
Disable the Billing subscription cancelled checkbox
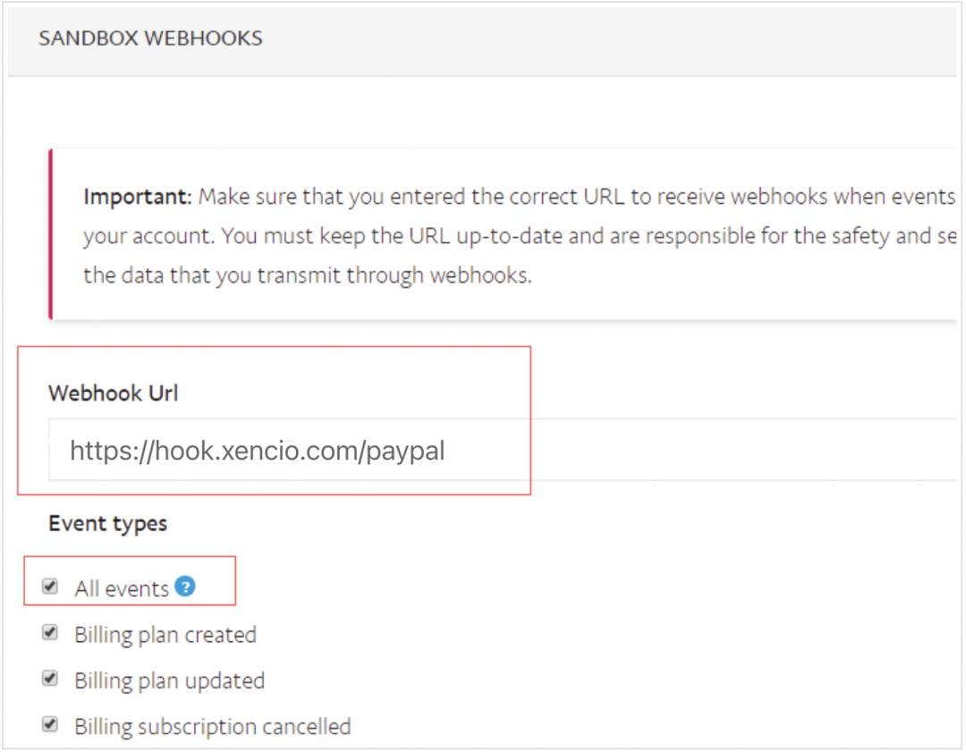pyautogui.click(x=51, y=724)
